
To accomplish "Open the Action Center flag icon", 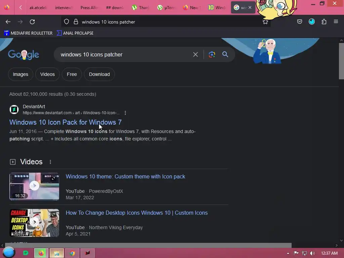I will point(296,253).
